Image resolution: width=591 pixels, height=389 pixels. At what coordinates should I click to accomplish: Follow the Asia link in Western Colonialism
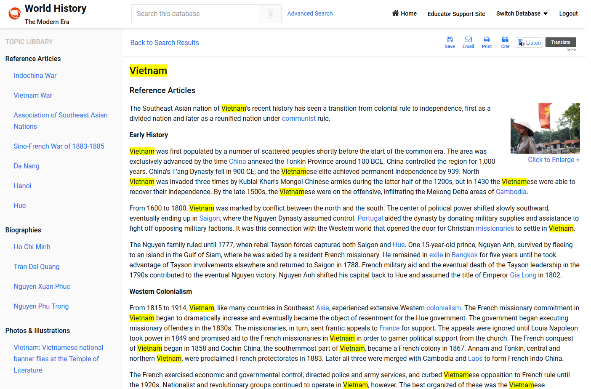[322, 308]
